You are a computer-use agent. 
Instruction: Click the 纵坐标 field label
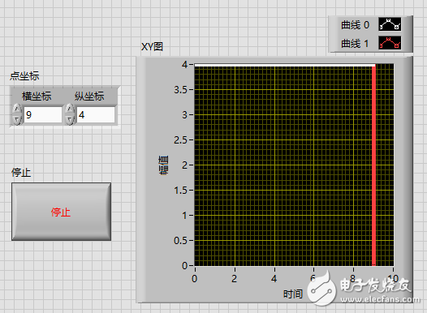tap(89, 96)
